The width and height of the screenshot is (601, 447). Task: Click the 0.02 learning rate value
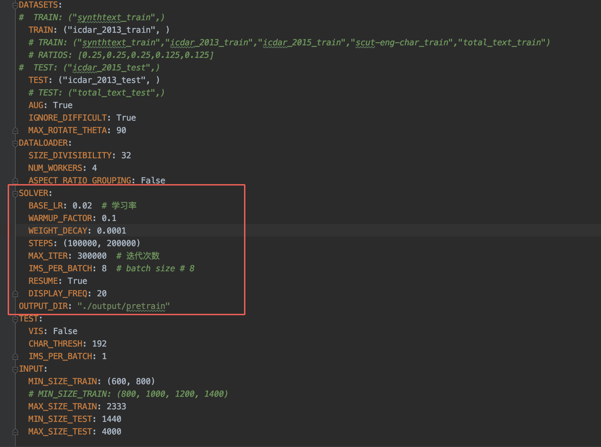[82, 206]
